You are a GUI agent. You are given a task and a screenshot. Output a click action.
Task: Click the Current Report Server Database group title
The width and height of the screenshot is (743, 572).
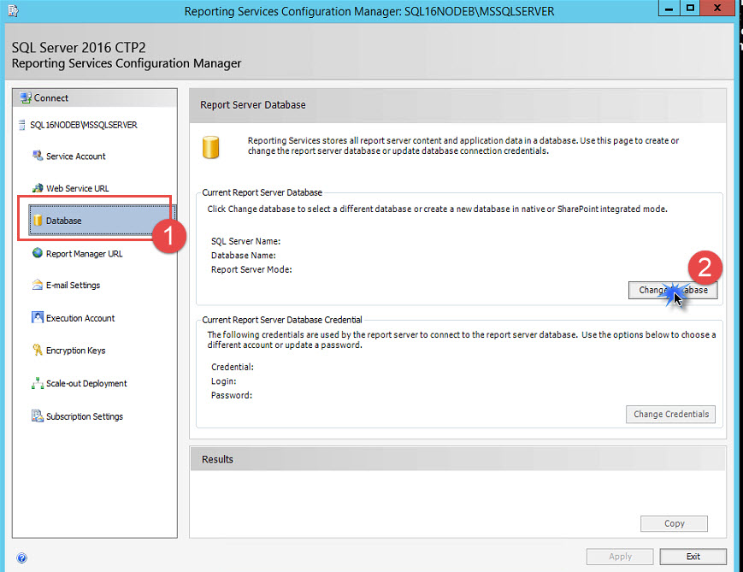[262, 192]
